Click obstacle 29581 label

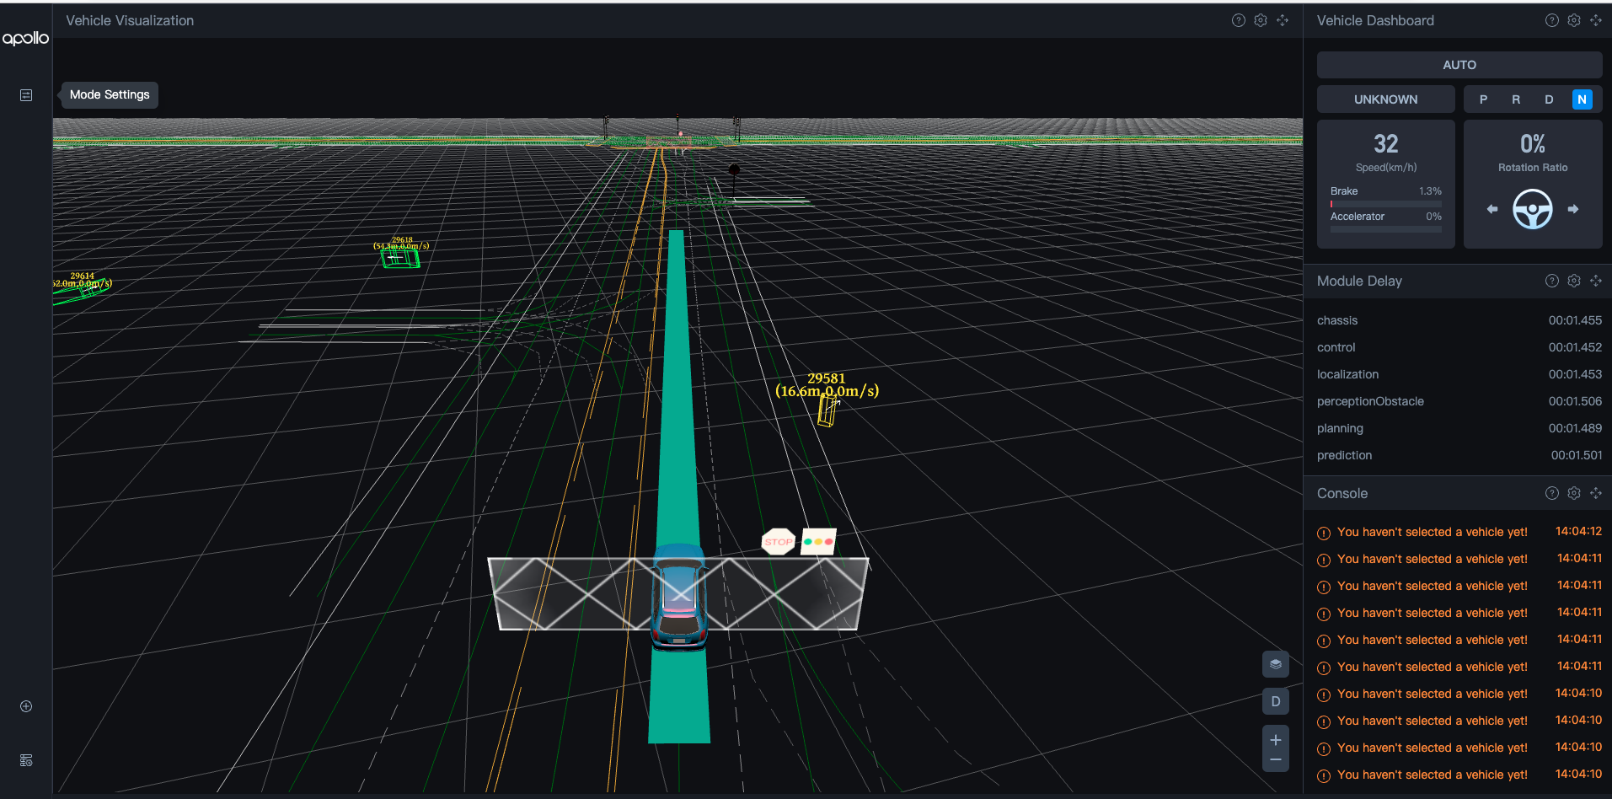click(x=827, y=385)
